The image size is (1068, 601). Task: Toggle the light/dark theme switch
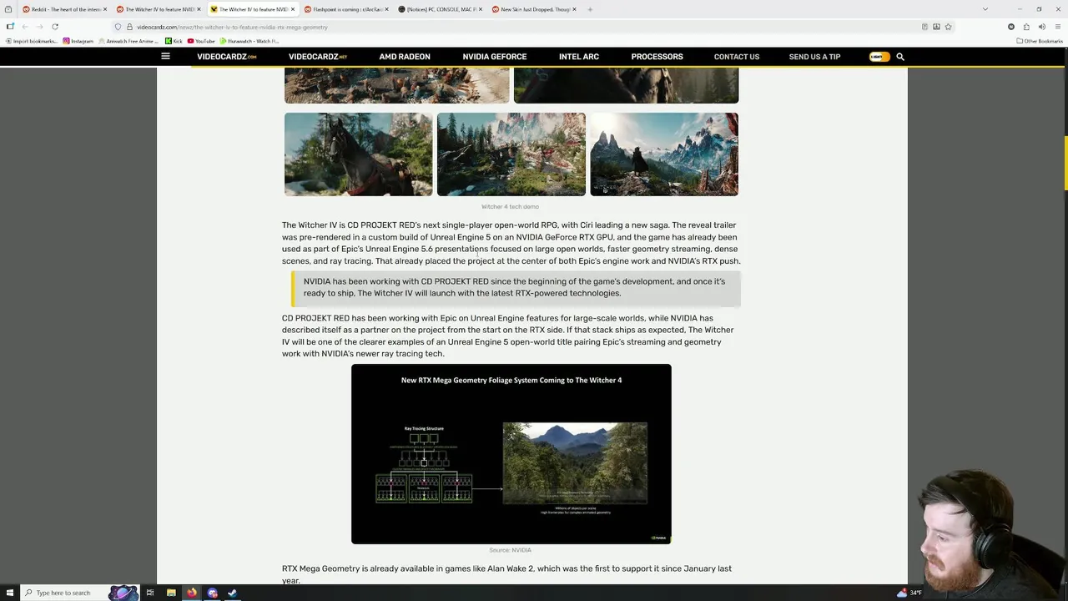879,57
